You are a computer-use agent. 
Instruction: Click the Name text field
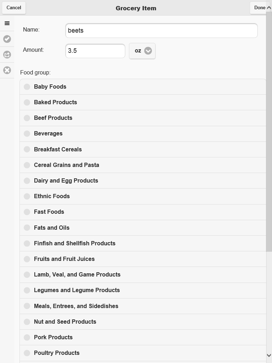point(161,30)
